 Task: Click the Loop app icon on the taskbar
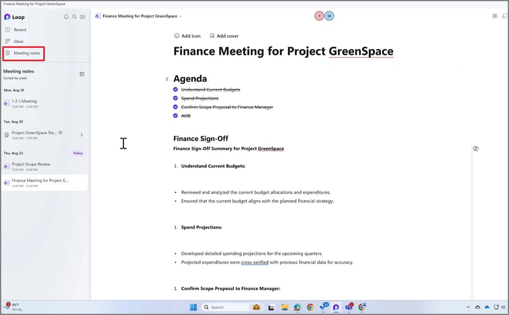pos(336,307)
